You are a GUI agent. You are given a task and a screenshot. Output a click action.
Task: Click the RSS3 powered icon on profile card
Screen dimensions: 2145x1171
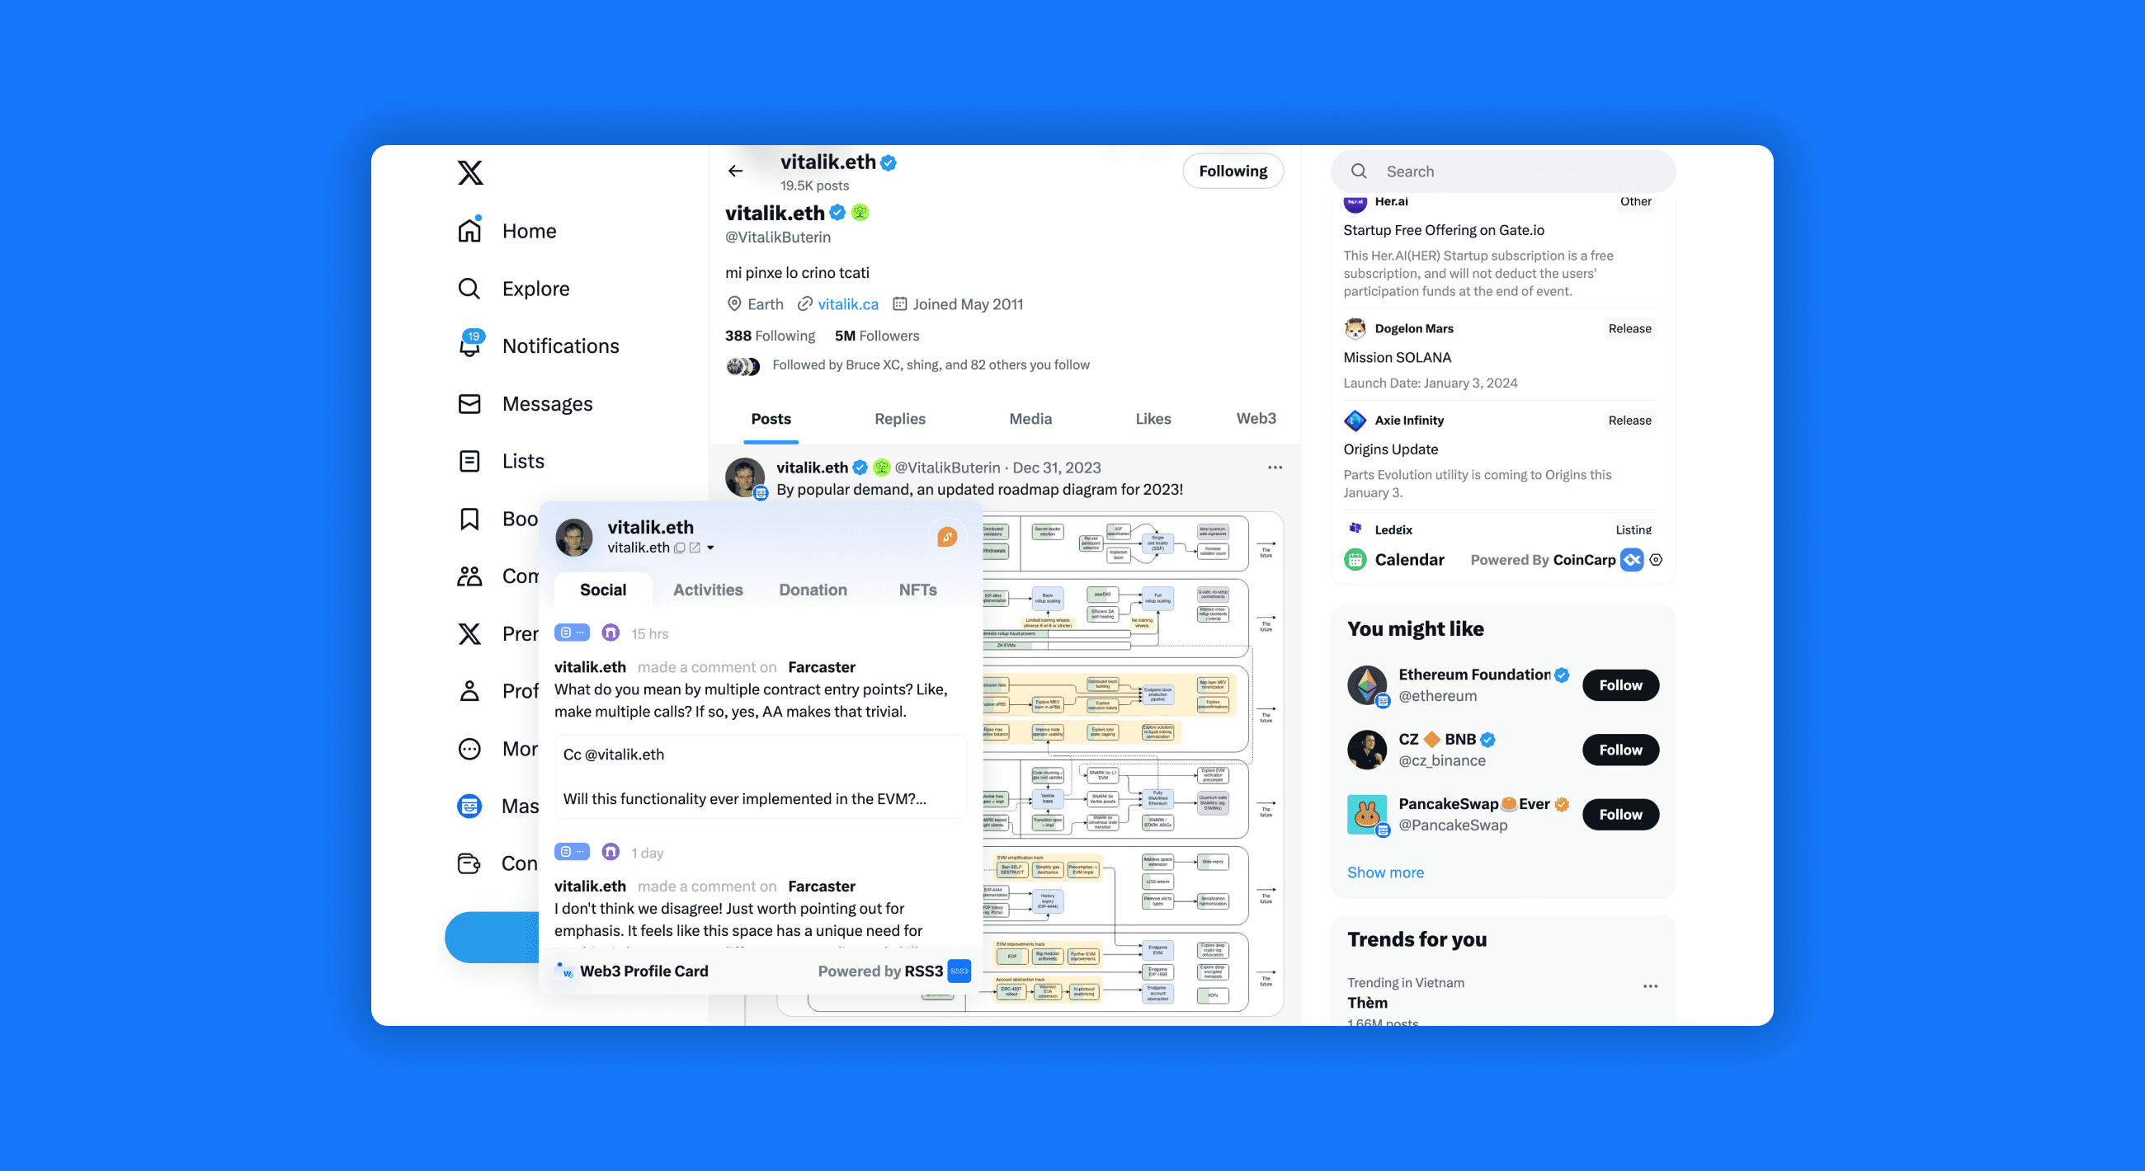point(959,969)
